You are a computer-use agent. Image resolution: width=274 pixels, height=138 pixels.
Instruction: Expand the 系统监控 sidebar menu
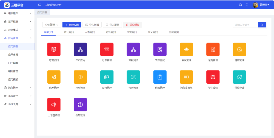[x=17, y=96]
